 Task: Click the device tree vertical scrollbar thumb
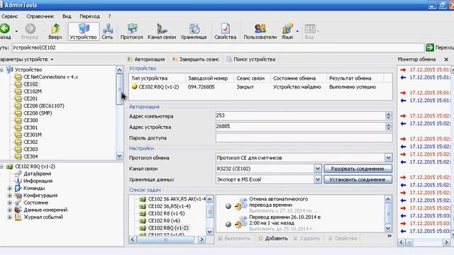tap(119, 89)
